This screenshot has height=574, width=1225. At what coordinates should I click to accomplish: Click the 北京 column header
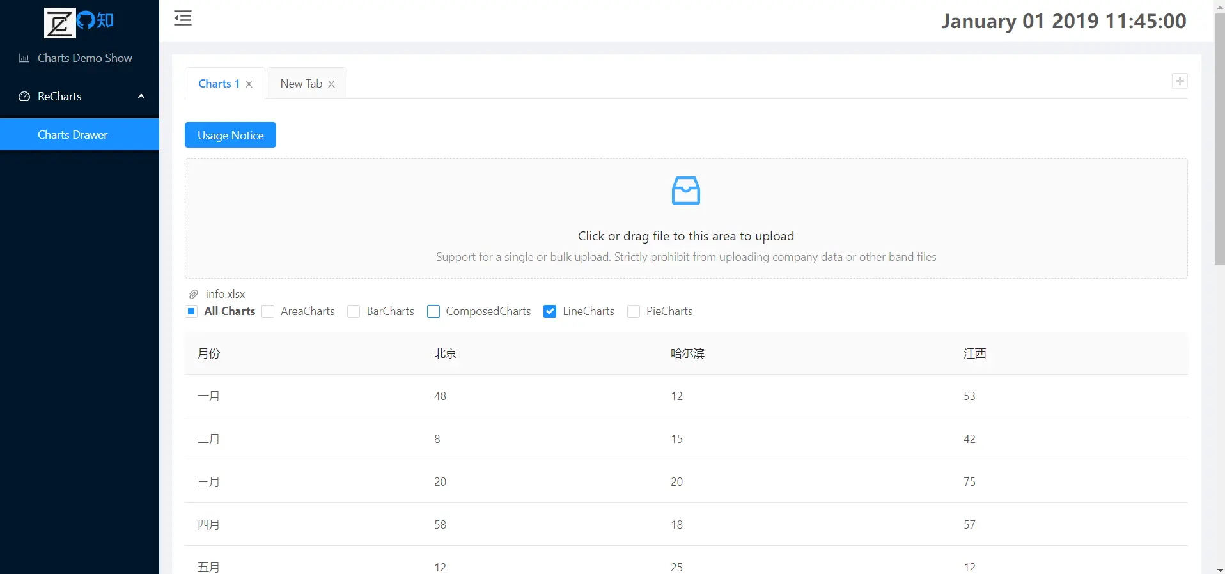tap(445, 353)
